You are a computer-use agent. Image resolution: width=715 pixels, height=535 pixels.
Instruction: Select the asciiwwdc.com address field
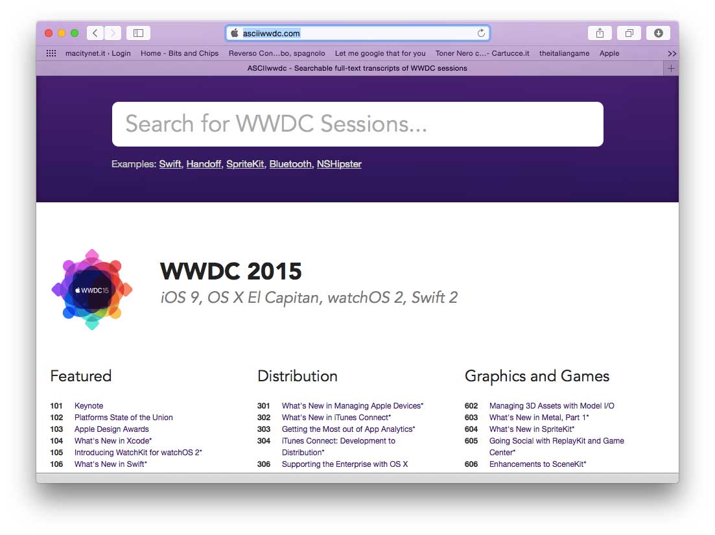(358, 33)
